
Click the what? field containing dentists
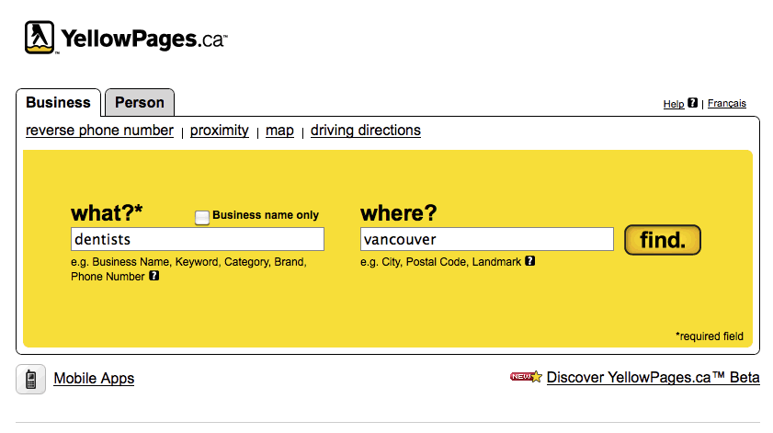pyautogui.click(x=198, y=239)
